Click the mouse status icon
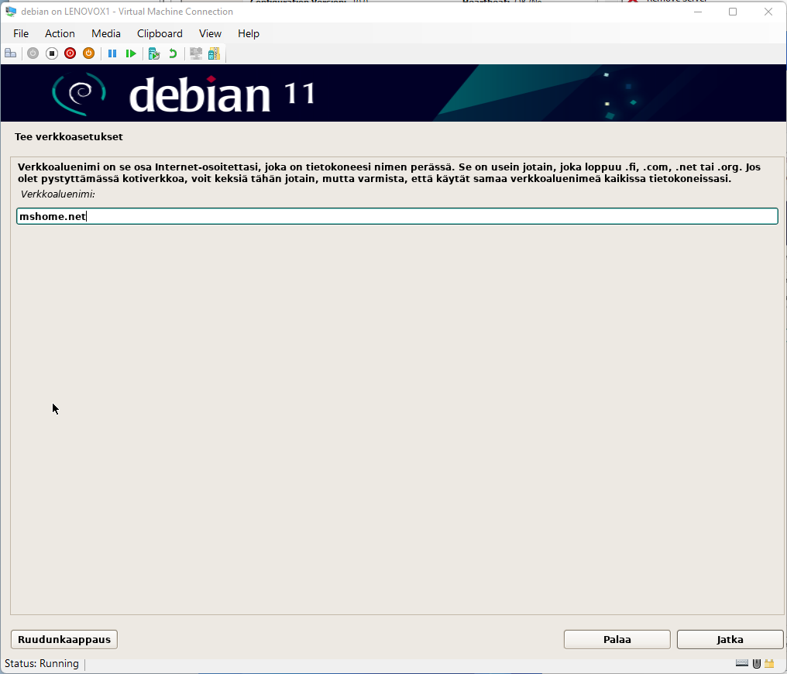Viewport: 787px width, 674px height. (757, 663)
